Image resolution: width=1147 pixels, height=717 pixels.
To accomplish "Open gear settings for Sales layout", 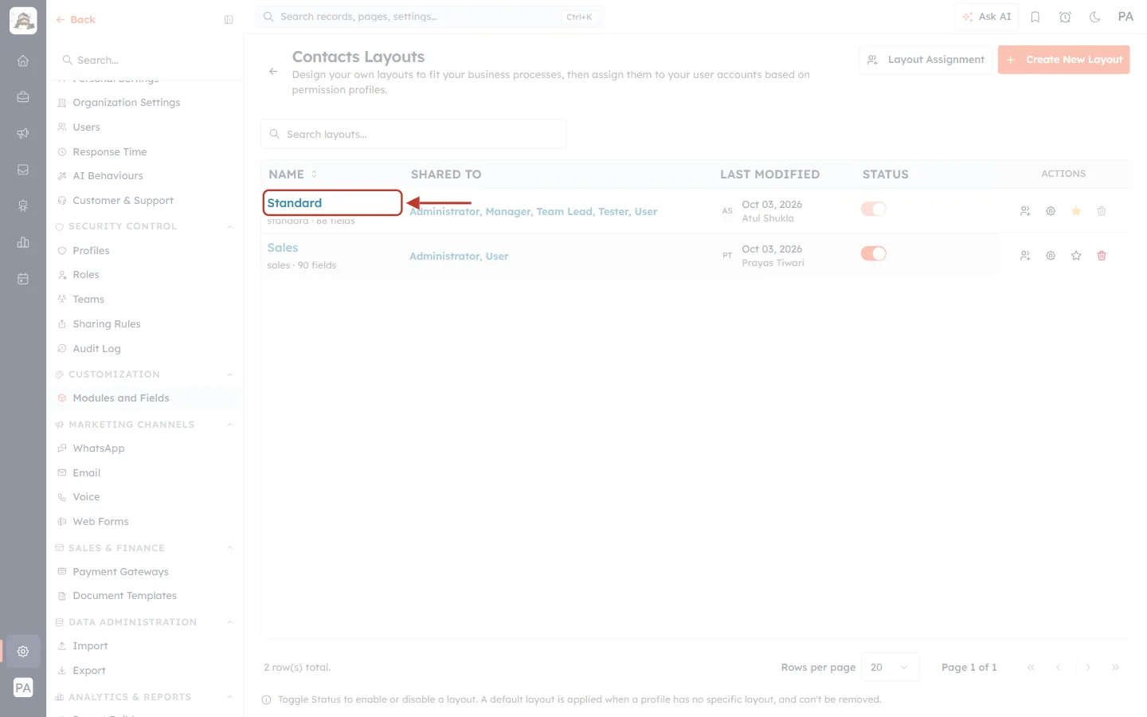I will (x=1051, y=256).
